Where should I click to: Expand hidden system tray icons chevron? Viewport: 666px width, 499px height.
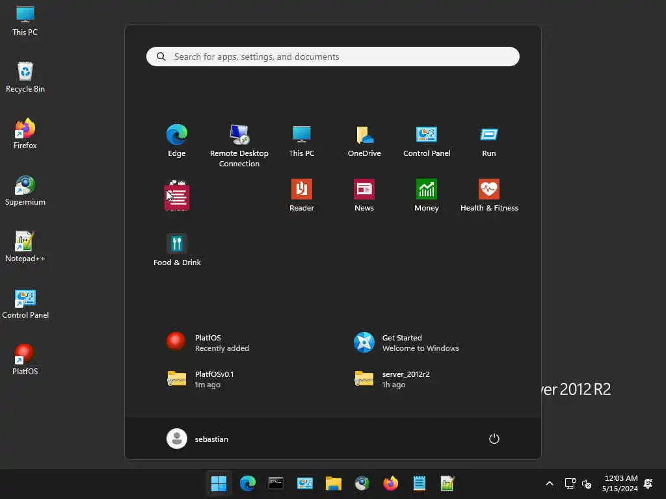tap(549, 483)
